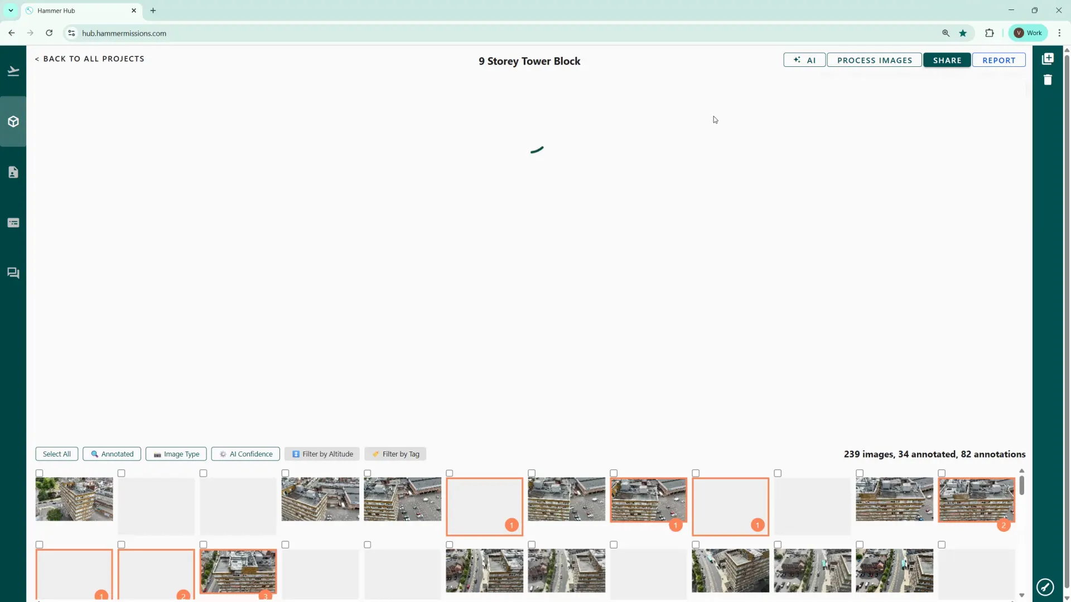Open thumbnail with two annotations badge

976,499
